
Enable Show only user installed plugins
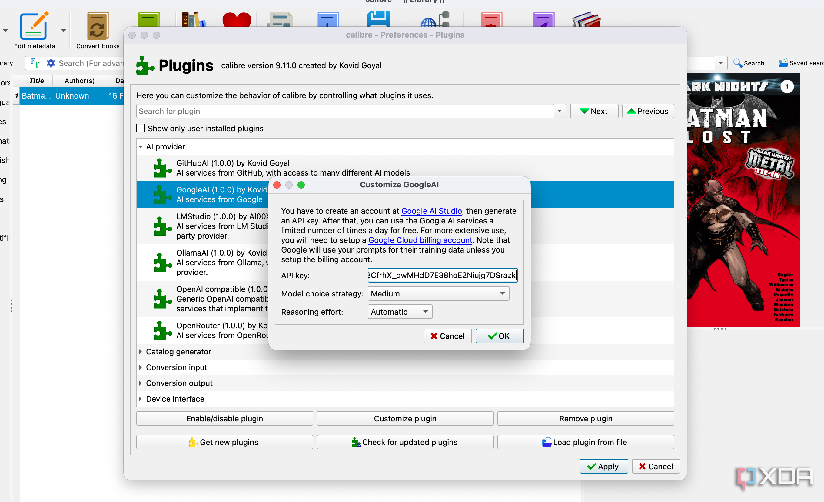pyautogui.click(x=141, y=128)
